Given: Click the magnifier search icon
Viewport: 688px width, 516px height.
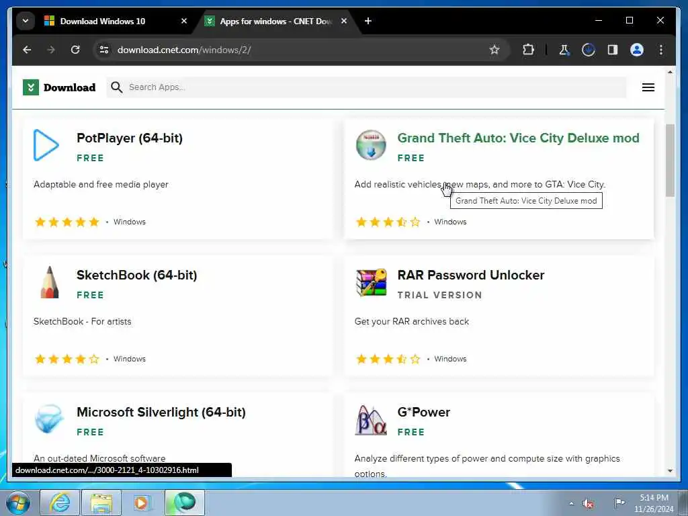Looking at the screenshot, I should pyautogui.click(x=116, y=87).
